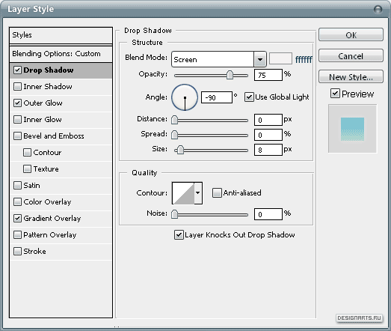Toggle Layer Knocks Out Drop Shadow
The image size is (391, 331).
point(179,235)
